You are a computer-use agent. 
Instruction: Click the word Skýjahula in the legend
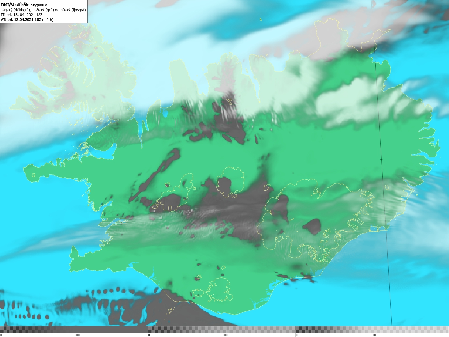39,5
